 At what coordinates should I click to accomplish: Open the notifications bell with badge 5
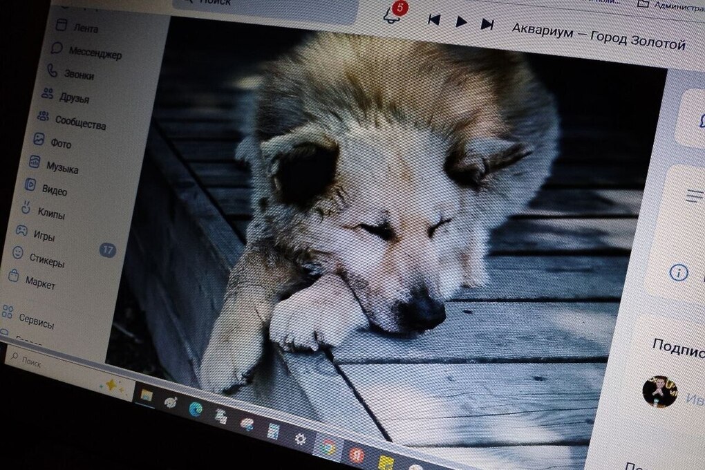(x=392, y=15)
